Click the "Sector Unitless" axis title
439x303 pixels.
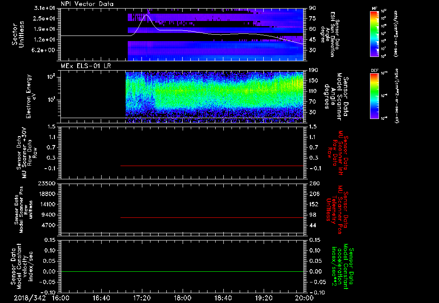coord(18,34)
